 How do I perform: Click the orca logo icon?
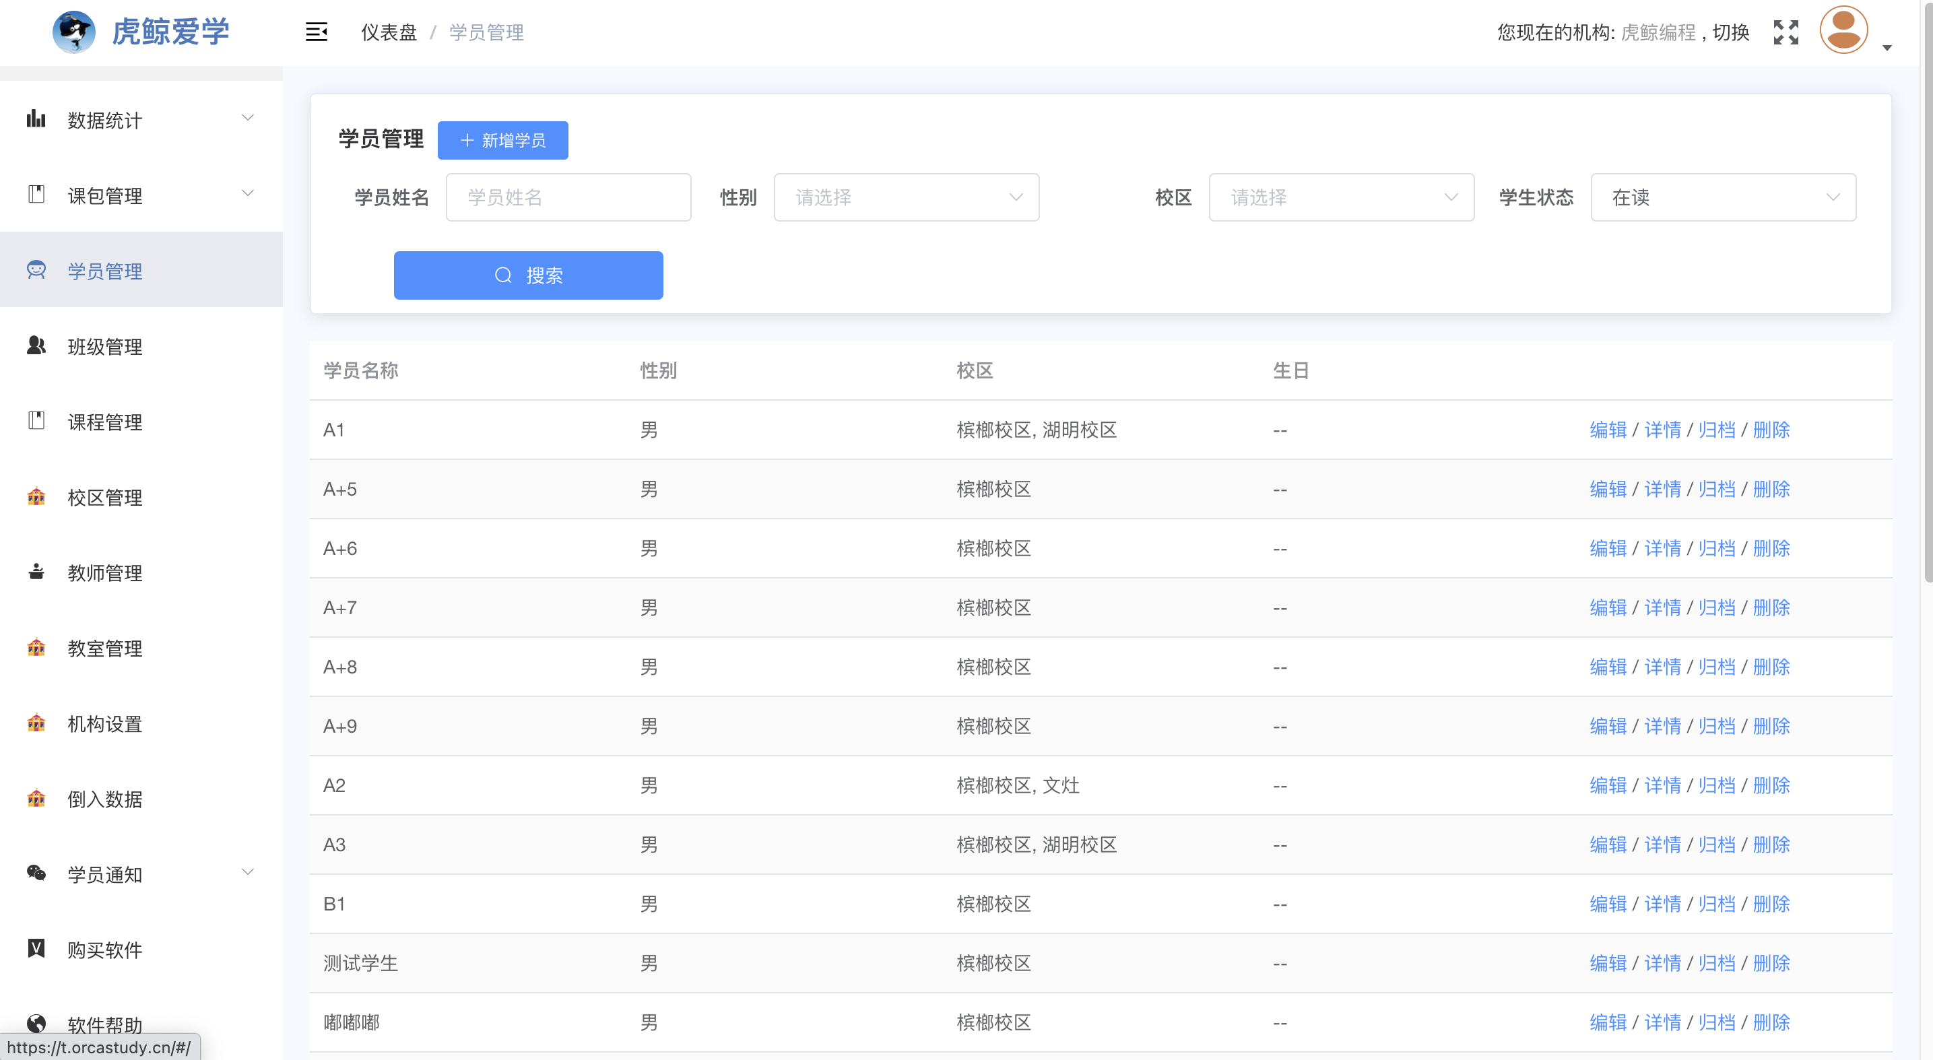[x=73, y=32]
